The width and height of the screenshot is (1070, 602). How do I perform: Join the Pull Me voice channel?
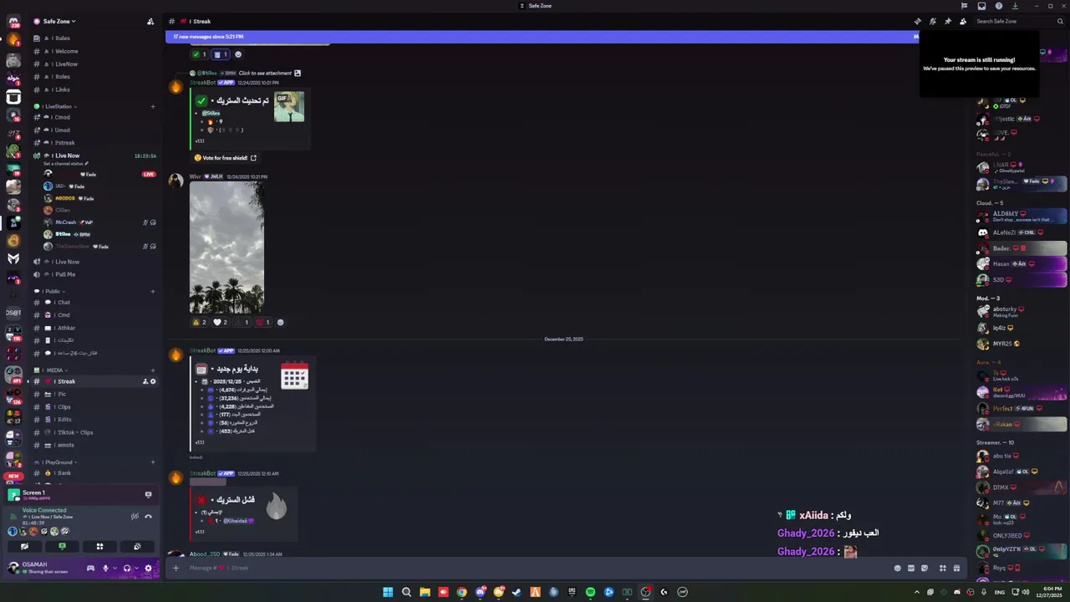[93, 274]
